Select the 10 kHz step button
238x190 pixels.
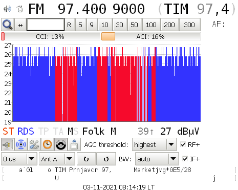coord(105,25)
